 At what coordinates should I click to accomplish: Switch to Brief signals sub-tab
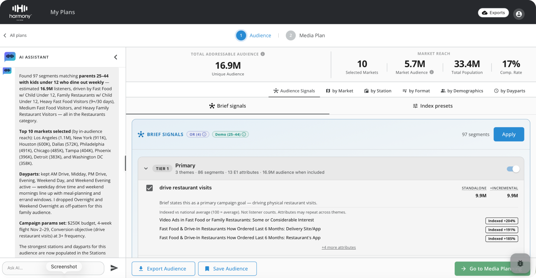click(x=228, y=106)
